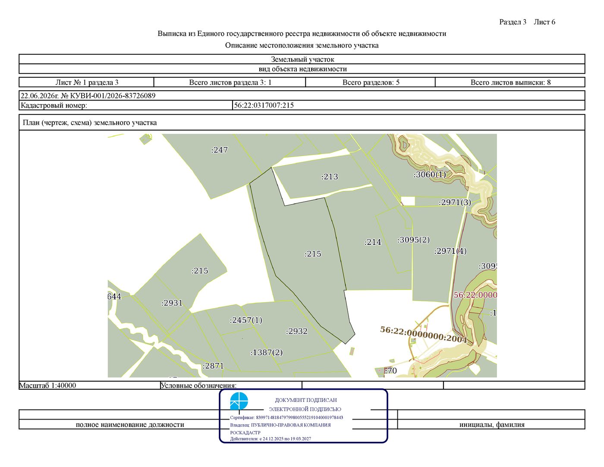Select the cell "Лист № 1 раздела 3"
The image size is (604, 467).
tap(87, 82)
